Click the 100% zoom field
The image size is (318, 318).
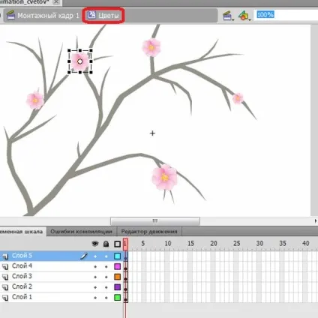point(286,15)
